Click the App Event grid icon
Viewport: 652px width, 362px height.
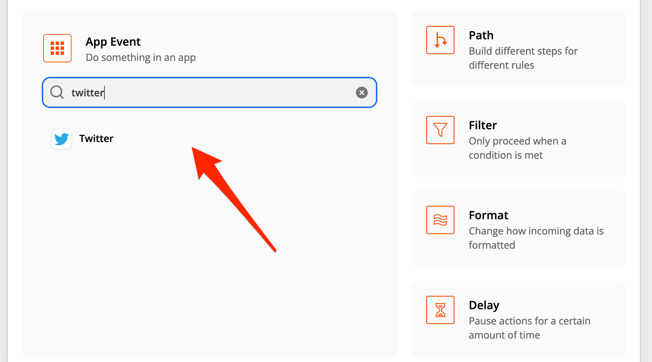(57, 48)
